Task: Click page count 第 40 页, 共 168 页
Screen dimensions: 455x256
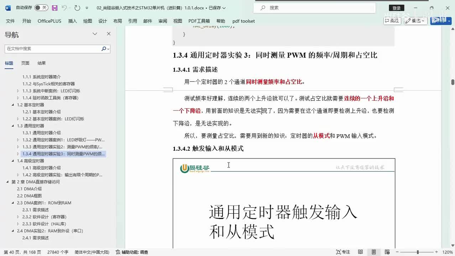Action: 22,252
